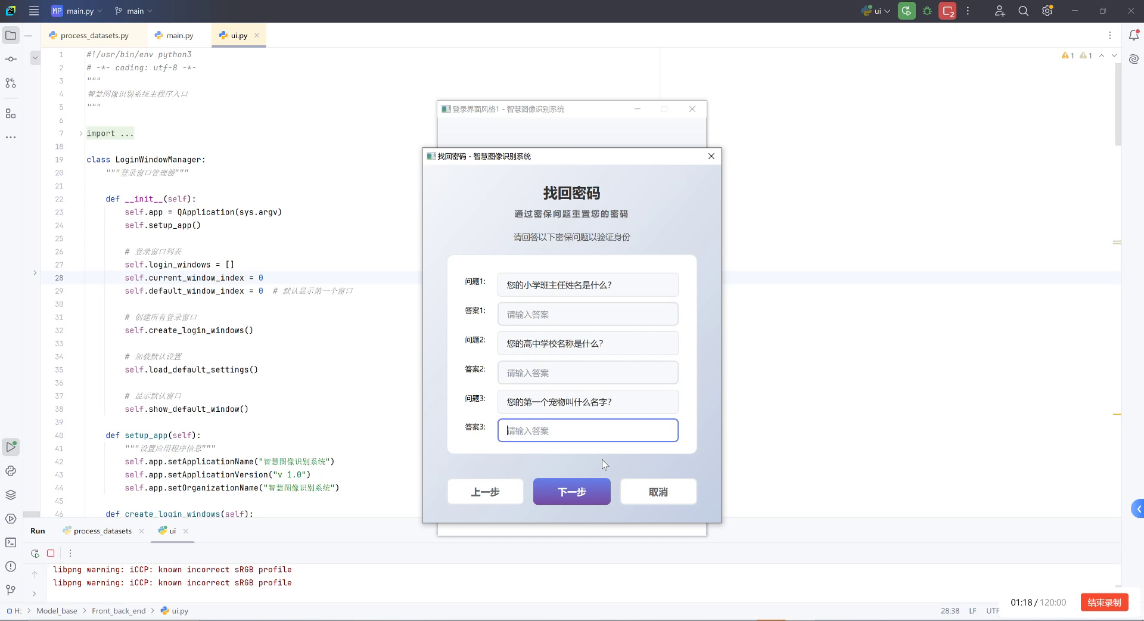The width and height of the screenshot is (1144, 621).
Task: Open the AI Assistant spiral icon
Action: click(1133, 59)
